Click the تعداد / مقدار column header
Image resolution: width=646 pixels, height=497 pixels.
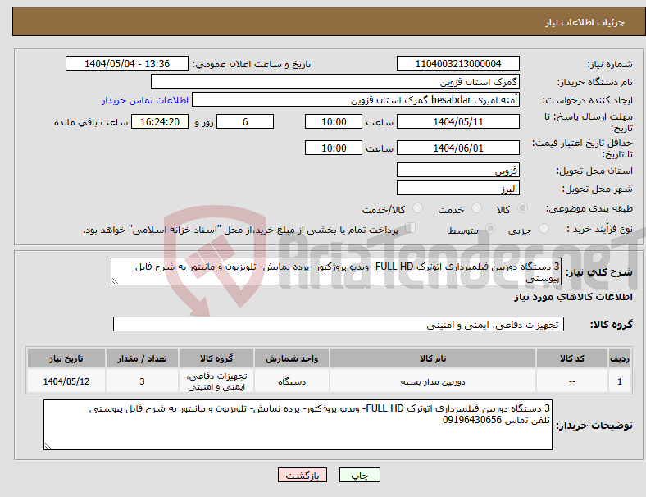pos(142,358)
